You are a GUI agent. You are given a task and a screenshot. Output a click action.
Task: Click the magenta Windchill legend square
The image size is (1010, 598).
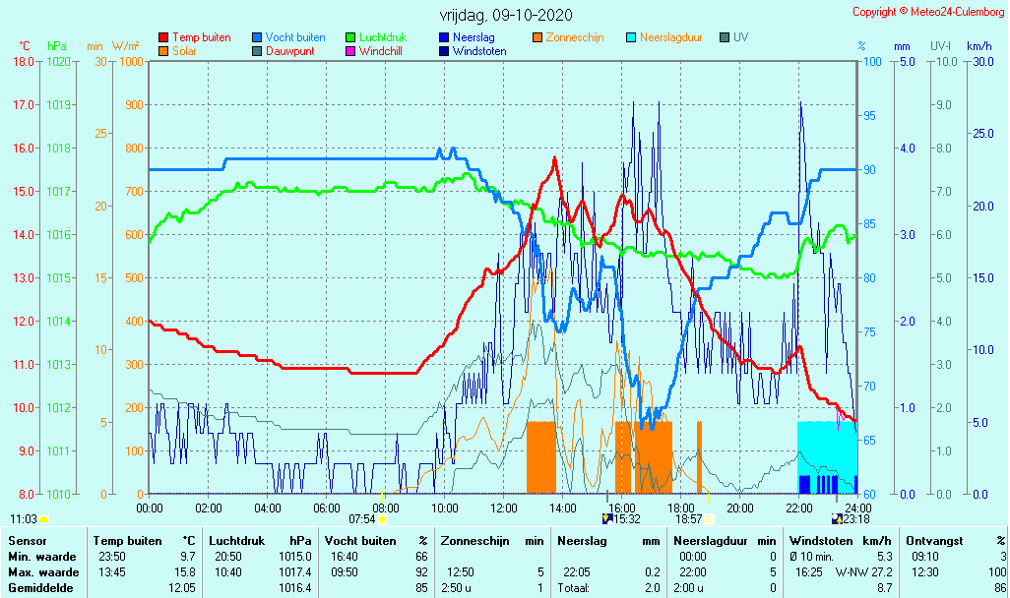[x=350, y=51]
